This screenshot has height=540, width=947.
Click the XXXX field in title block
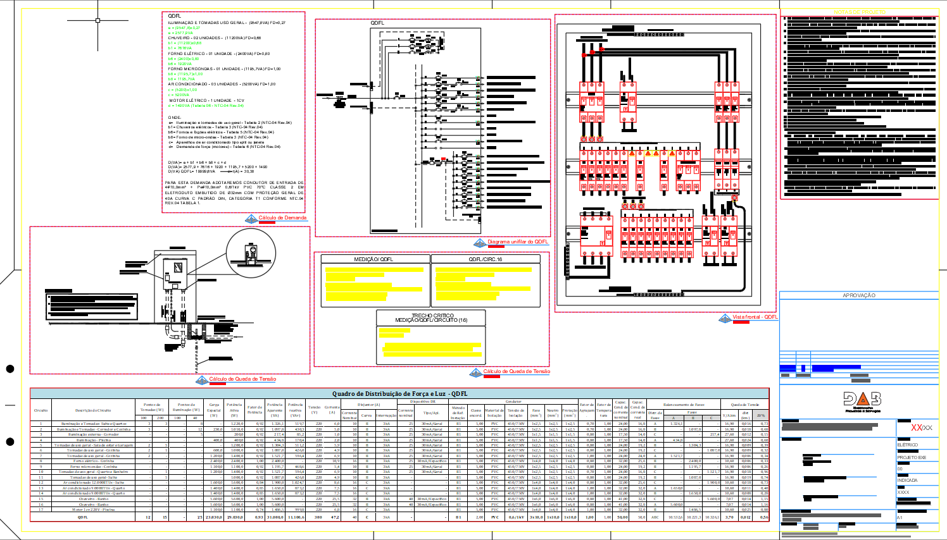pos(903,493)
